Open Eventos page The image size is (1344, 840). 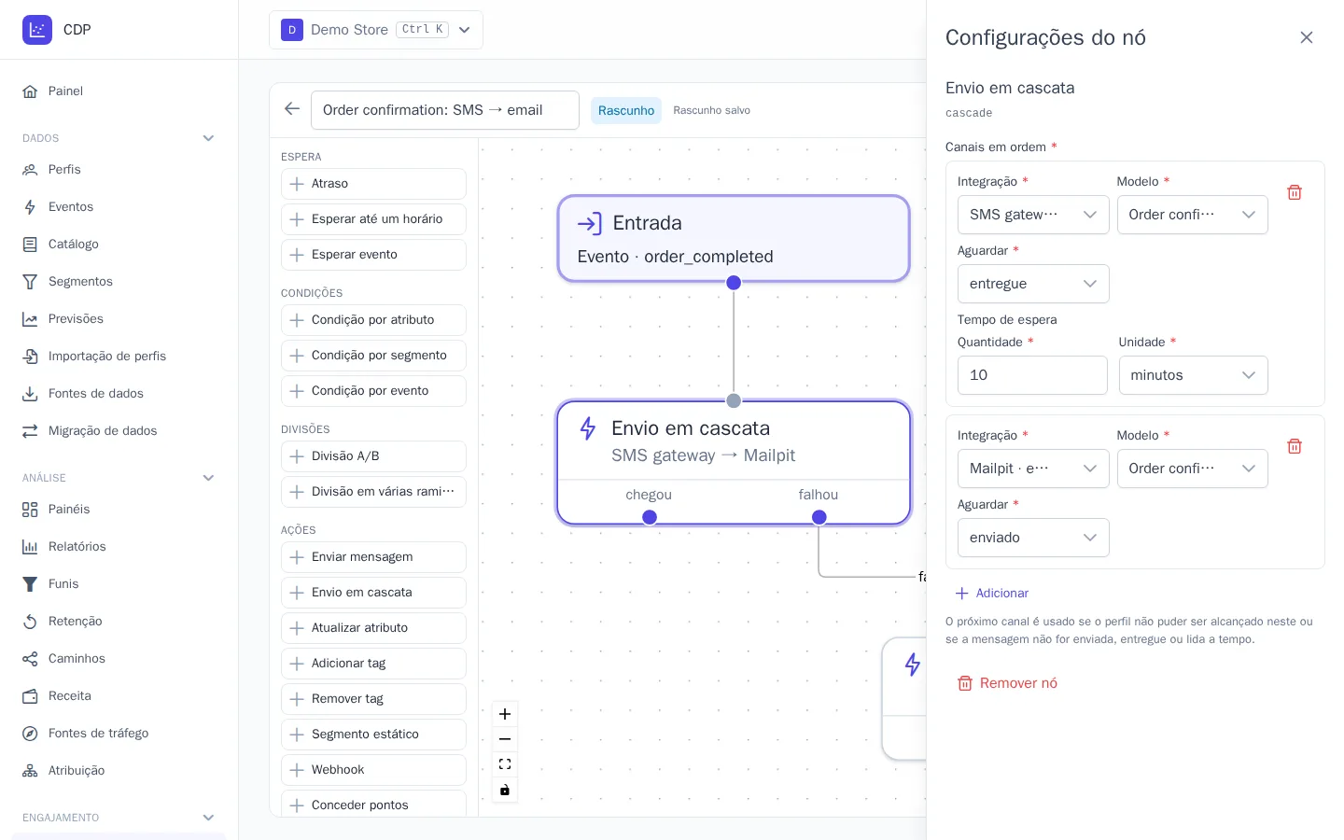[119, 207]
